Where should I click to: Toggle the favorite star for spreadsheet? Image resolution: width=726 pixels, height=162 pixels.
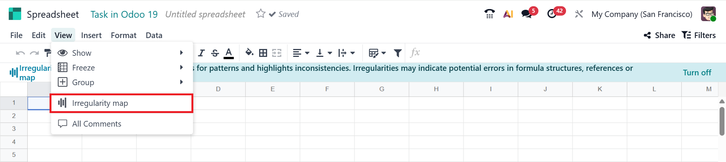261,14
